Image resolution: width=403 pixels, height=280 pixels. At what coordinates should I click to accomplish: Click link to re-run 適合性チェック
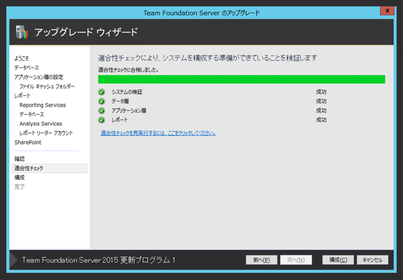[x=158, y=133]
